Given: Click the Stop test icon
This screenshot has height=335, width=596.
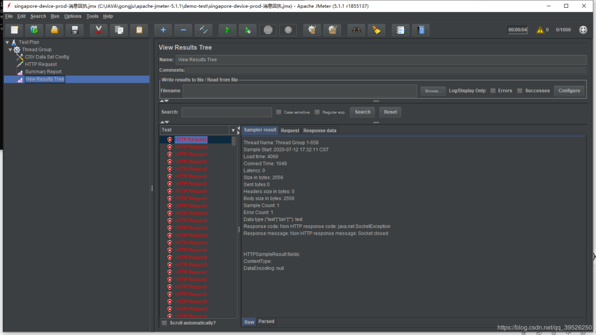Looking at the screenshot, I should coord(268,30).
